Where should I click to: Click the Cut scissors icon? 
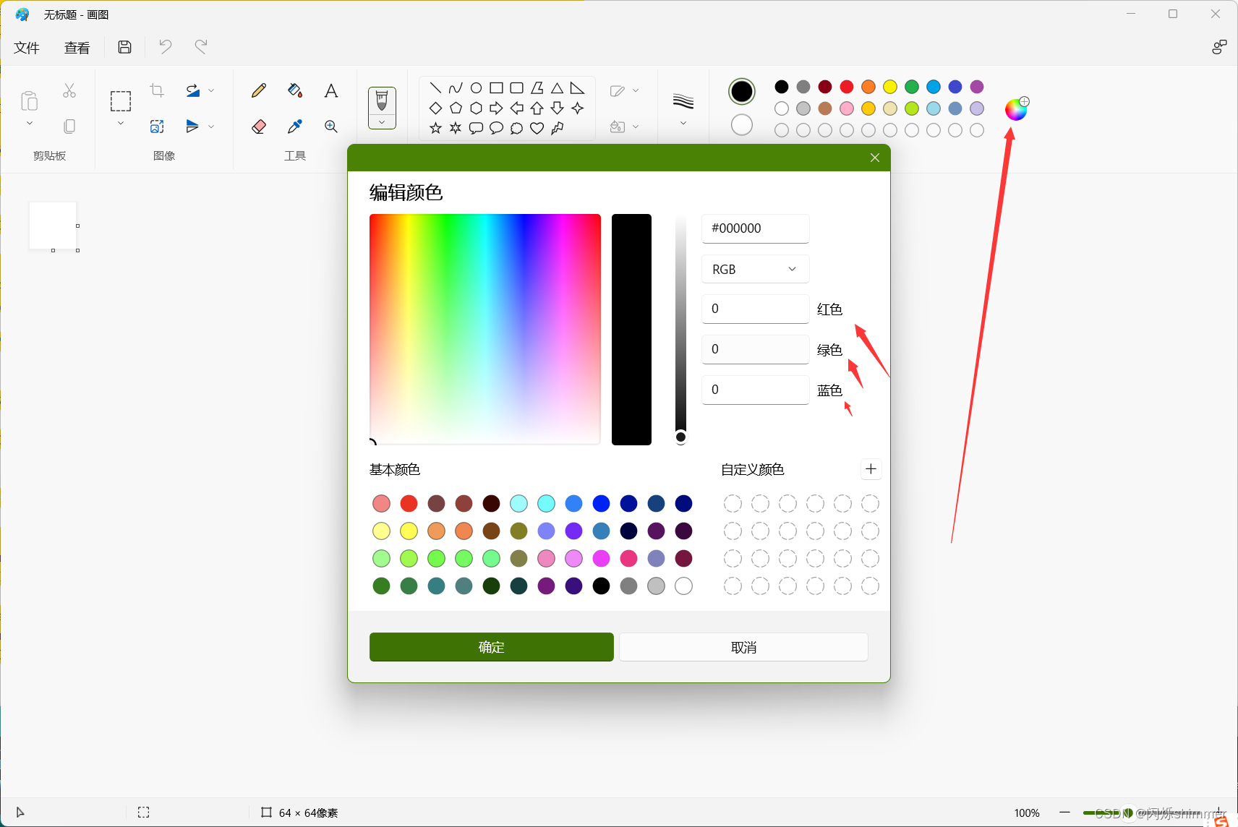69,90
